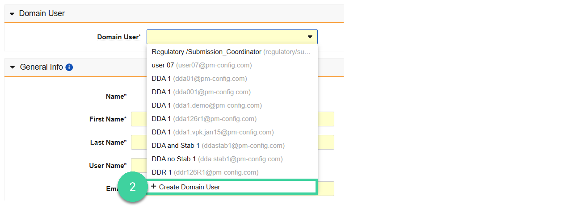Collapse the General Info section
This screenshot has height=209, width=581.
[12, 67]
